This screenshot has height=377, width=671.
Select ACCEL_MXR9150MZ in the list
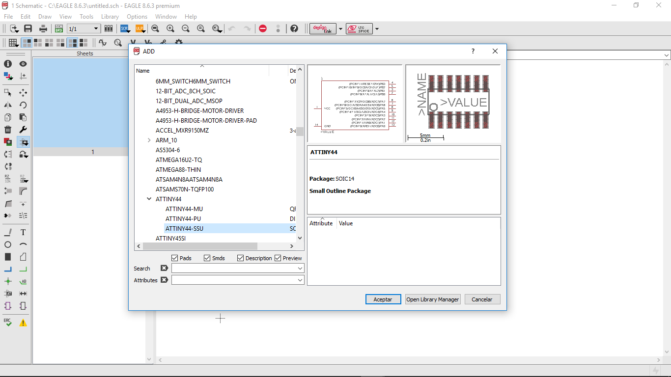click(182, 131)
